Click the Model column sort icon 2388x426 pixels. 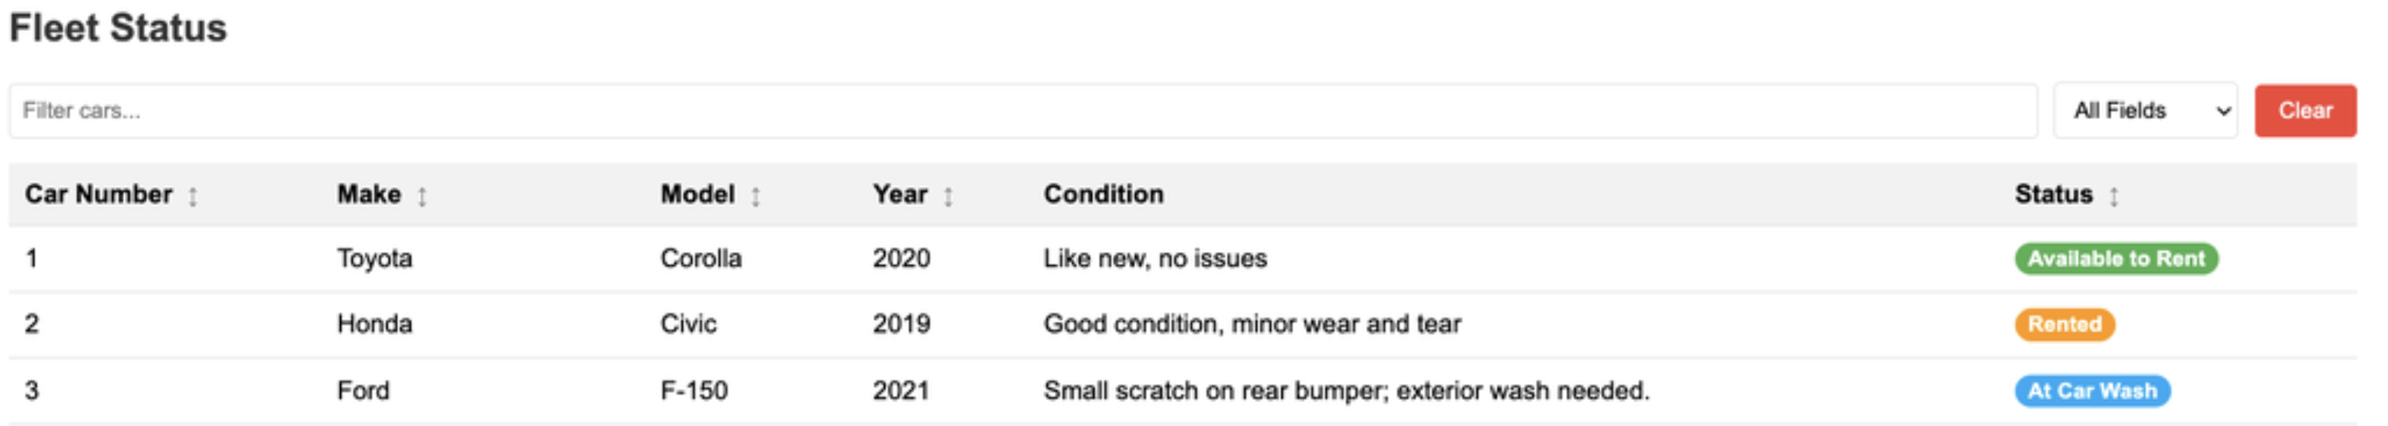tap(756, 196)
